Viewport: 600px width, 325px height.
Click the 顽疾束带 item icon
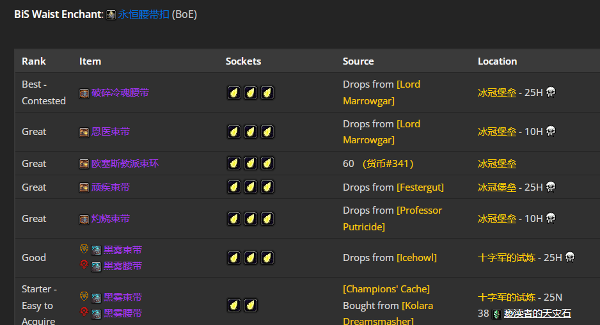[x=84, y=188]
